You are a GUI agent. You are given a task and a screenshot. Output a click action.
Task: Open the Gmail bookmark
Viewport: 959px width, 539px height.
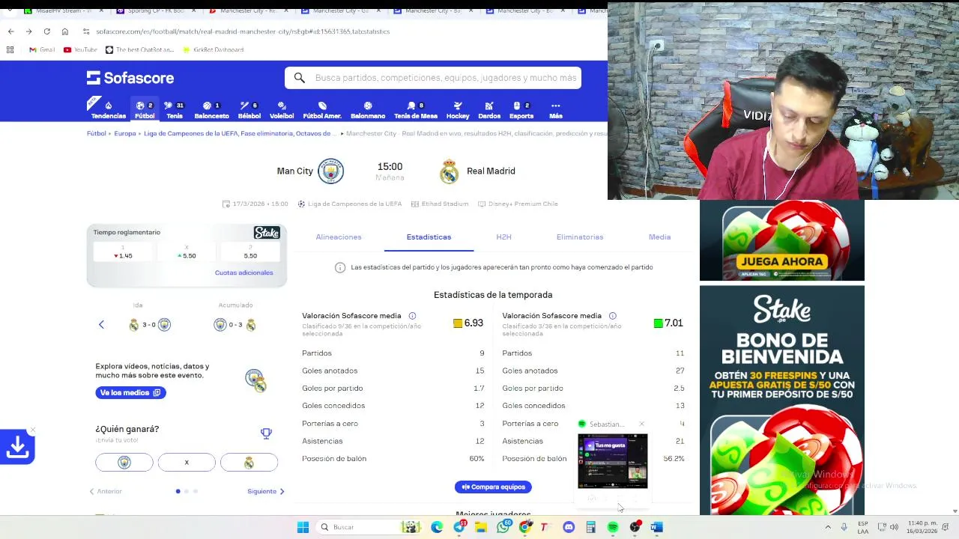[42, 49]
